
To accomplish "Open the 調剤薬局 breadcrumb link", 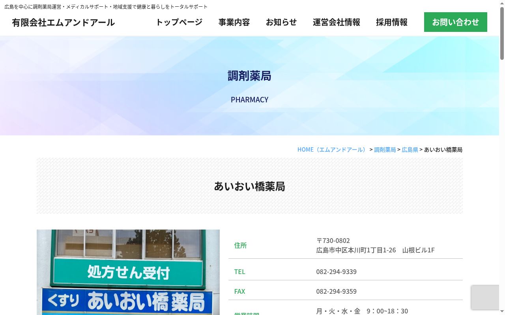I will (385, 150).
